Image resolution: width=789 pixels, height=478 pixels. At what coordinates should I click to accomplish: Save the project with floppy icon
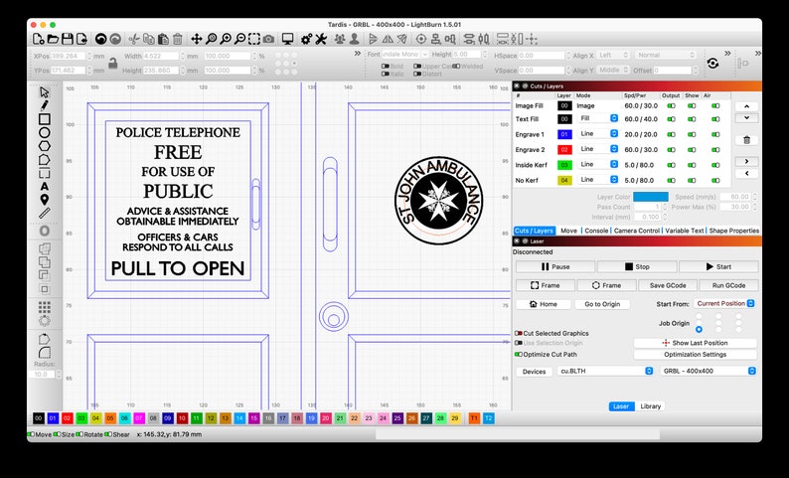[67, 39]
